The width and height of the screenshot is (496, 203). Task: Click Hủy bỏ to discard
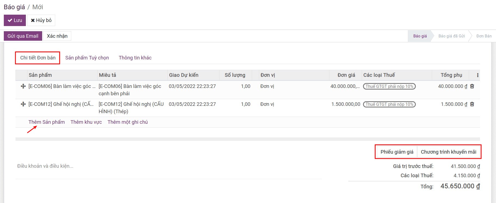point(41,20)
